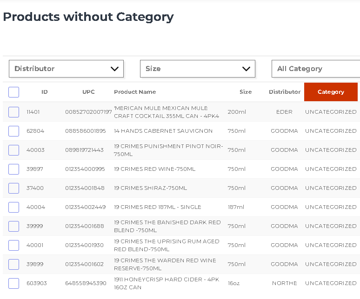
Task: Select checkbox for 19 Crimes Shiraz-750ML
Action: [x=14, y=188]
